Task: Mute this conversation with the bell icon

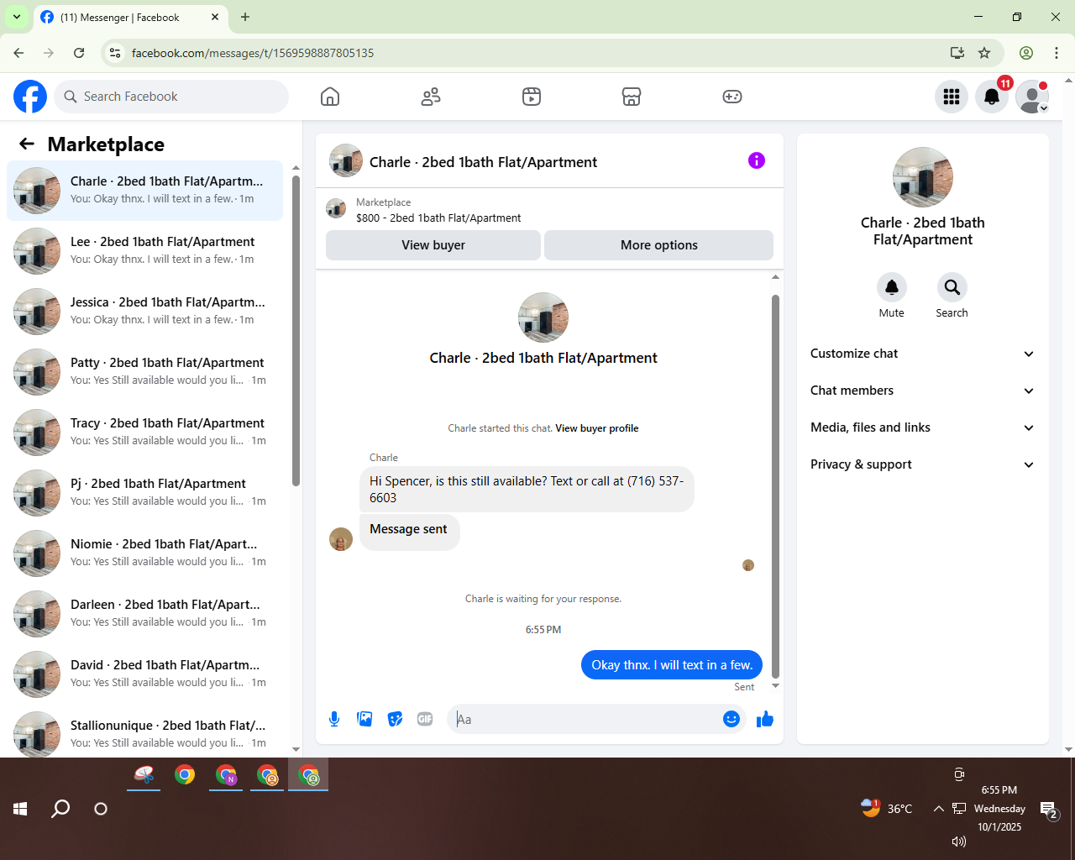Action: pyautogui.click(x=892, y=287)
